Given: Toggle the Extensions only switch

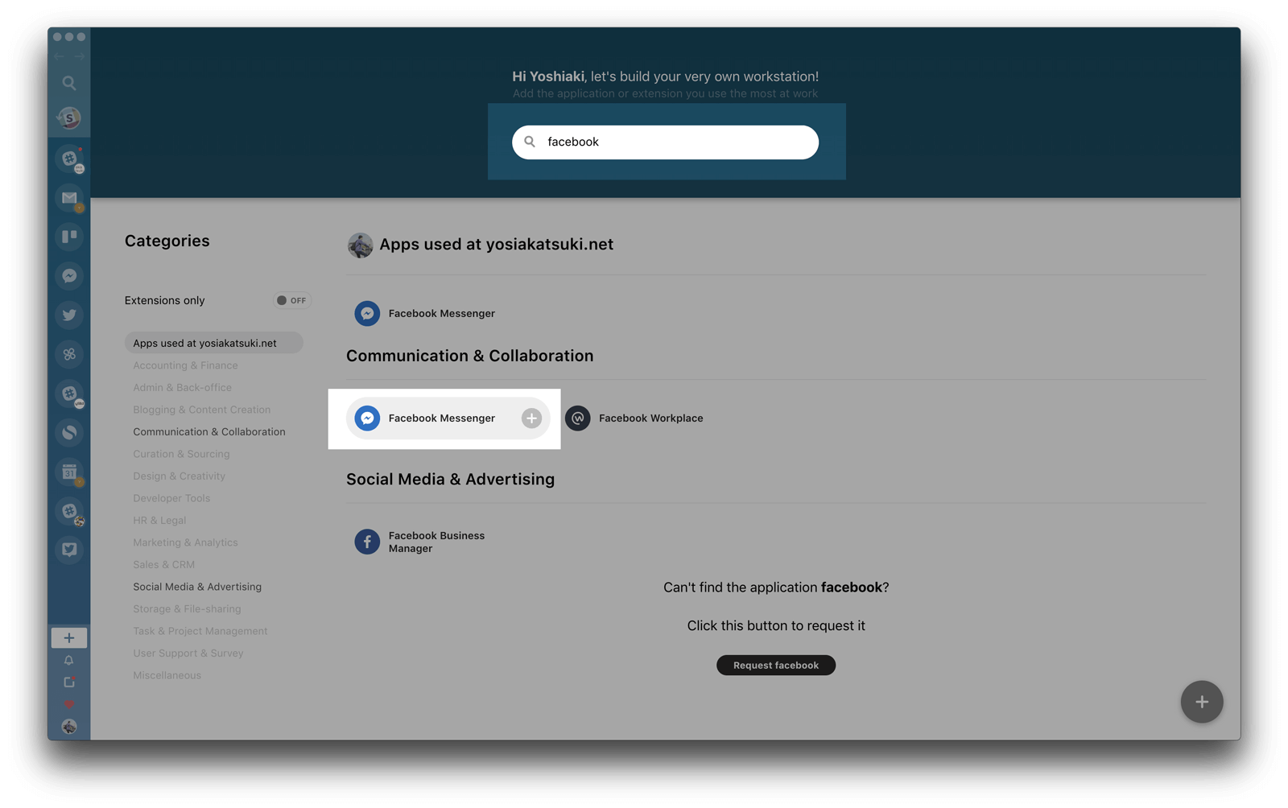Looking at the screenshot, I should [292, 300].
